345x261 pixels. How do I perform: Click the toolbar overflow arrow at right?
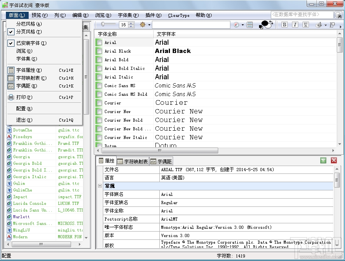coord(341,27)
